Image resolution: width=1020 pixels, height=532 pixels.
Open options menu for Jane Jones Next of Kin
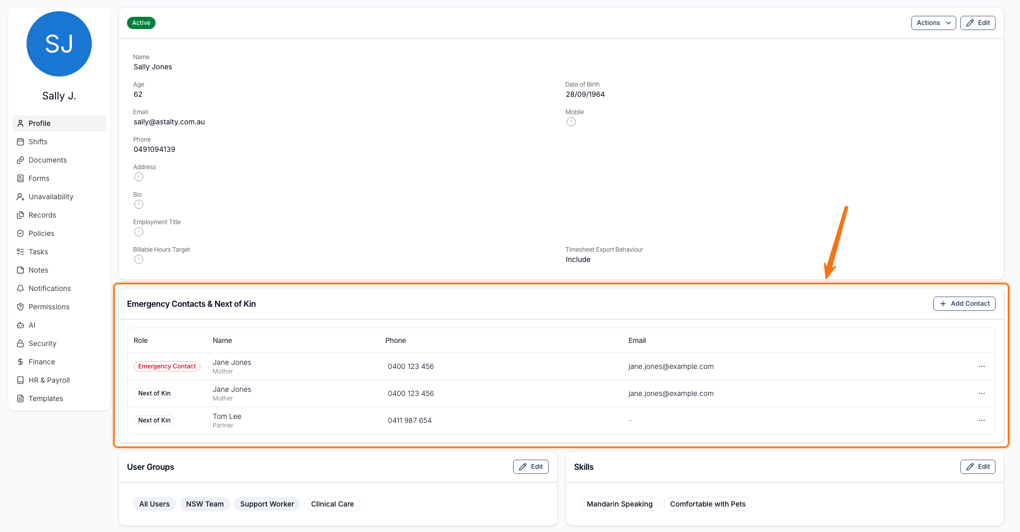tap(982, 393)
